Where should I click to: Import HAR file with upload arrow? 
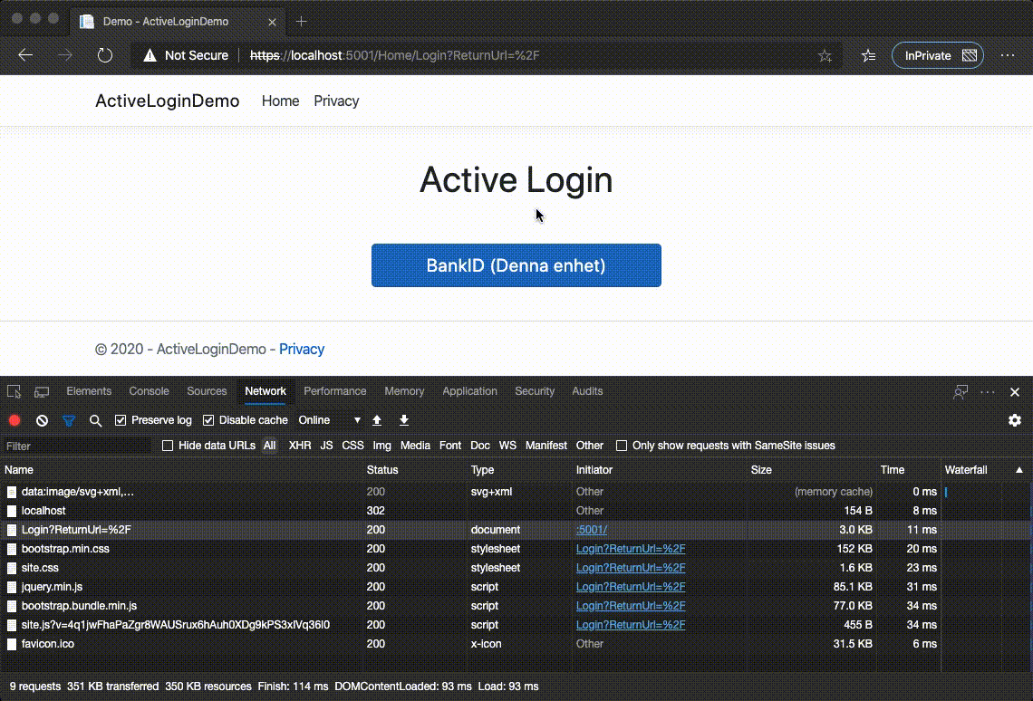tap(377, 420)
